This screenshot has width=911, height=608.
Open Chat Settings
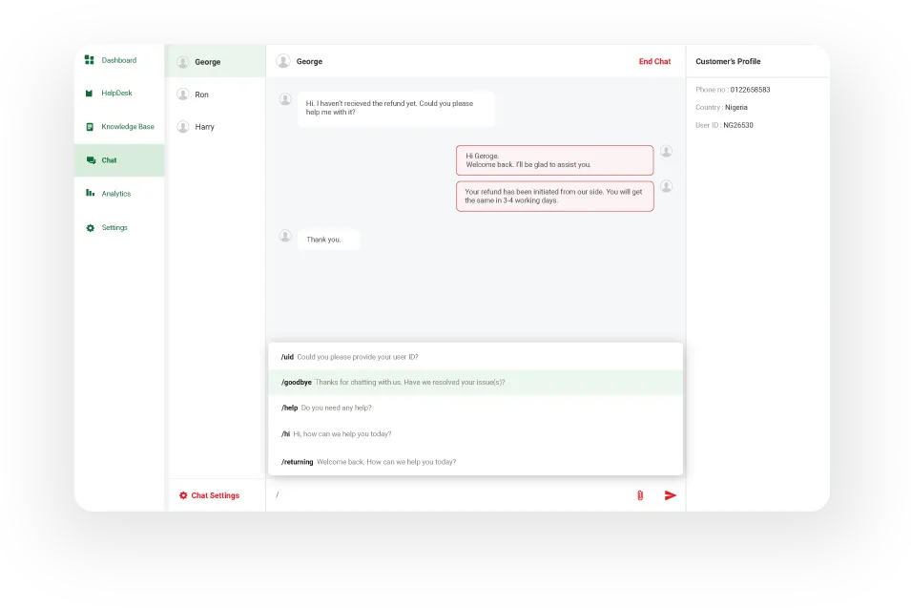(x=212, y=494)
